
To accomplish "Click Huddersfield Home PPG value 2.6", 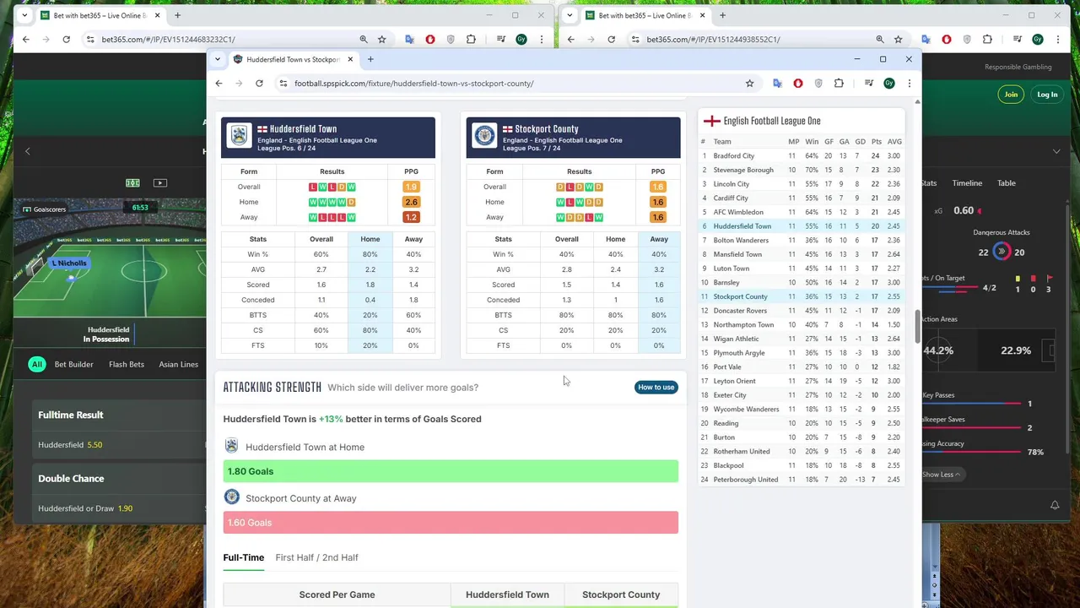I will coord(411,202).
